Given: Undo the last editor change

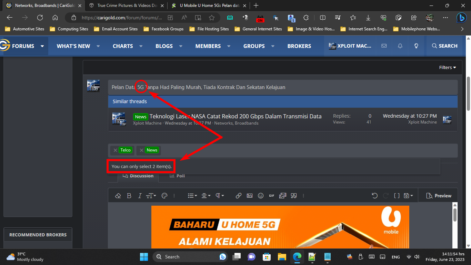Looking at the screenshot, I should (375, 196).
